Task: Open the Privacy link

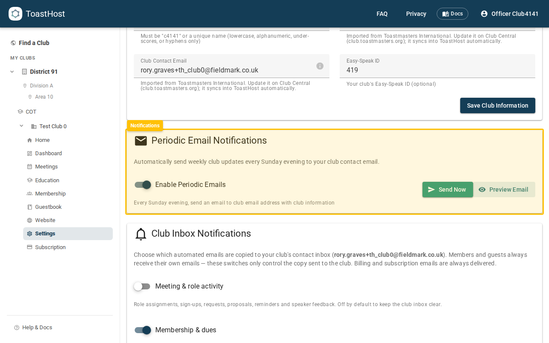Action: tap(416, 14)
